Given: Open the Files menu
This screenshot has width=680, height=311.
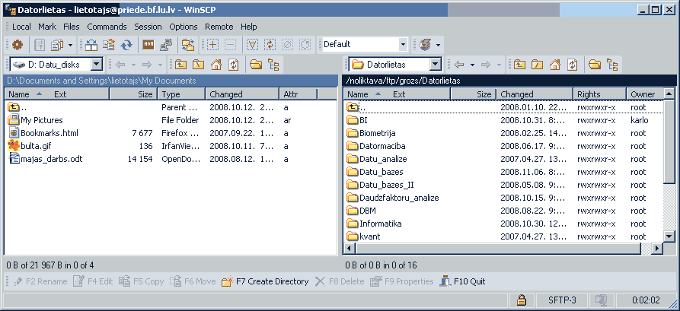Looking at the screenshot, I should coord(71,27).
